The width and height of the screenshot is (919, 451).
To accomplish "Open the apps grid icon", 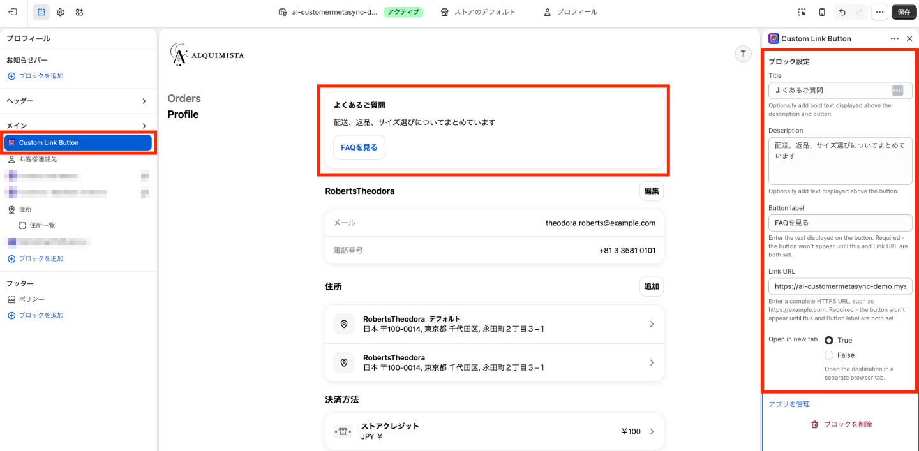I will coord(79,12).
